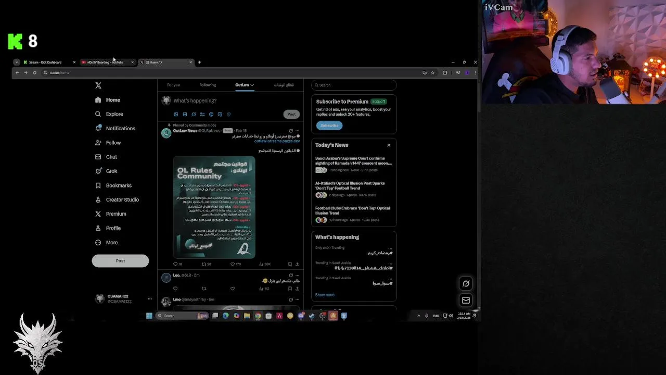Launch Grok from sidebar
666x375 pixels.
[106, 171]
